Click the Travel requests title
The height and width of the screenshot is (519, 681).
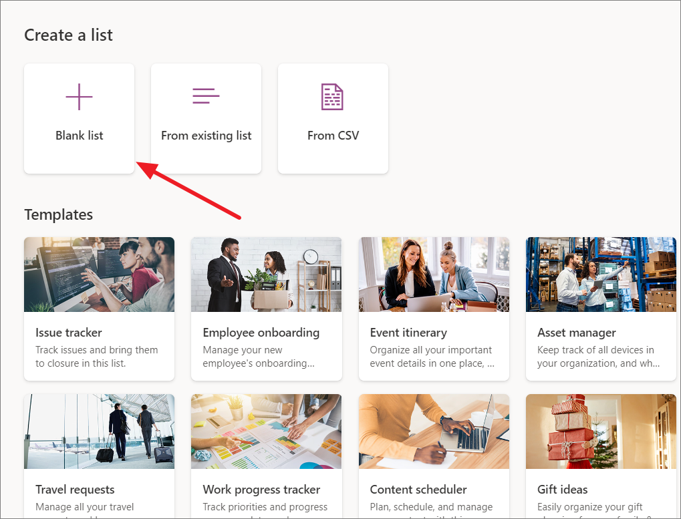(75, 490)
